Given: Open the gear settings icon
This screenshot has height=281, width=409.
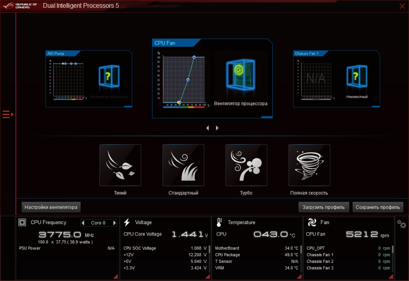Looking at the screenshot, I should tap(402, 224).
